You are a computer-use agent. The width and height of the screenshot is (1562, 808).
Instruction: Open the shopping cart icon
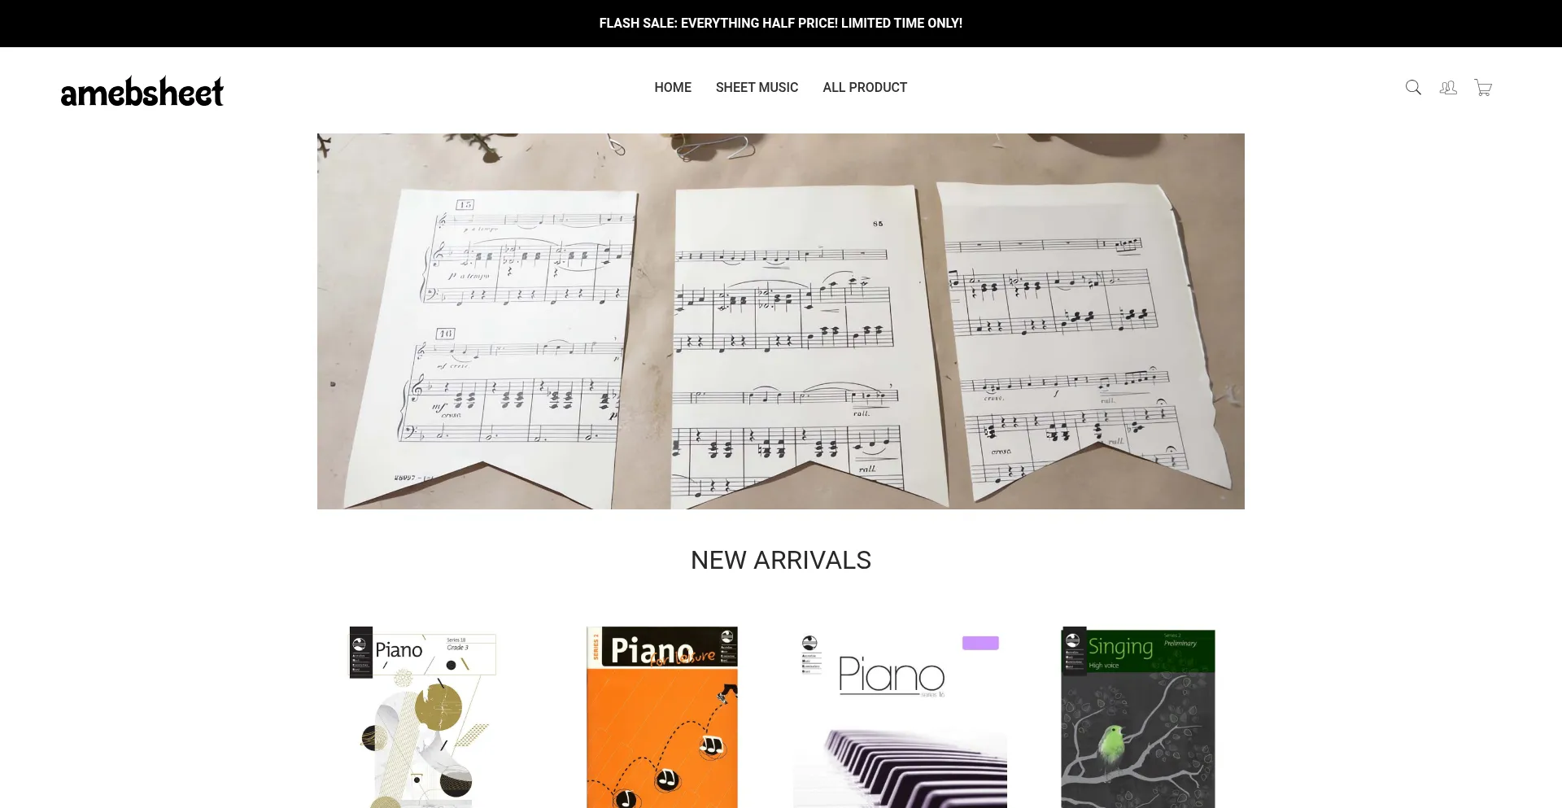click(x=1483, y=88)
